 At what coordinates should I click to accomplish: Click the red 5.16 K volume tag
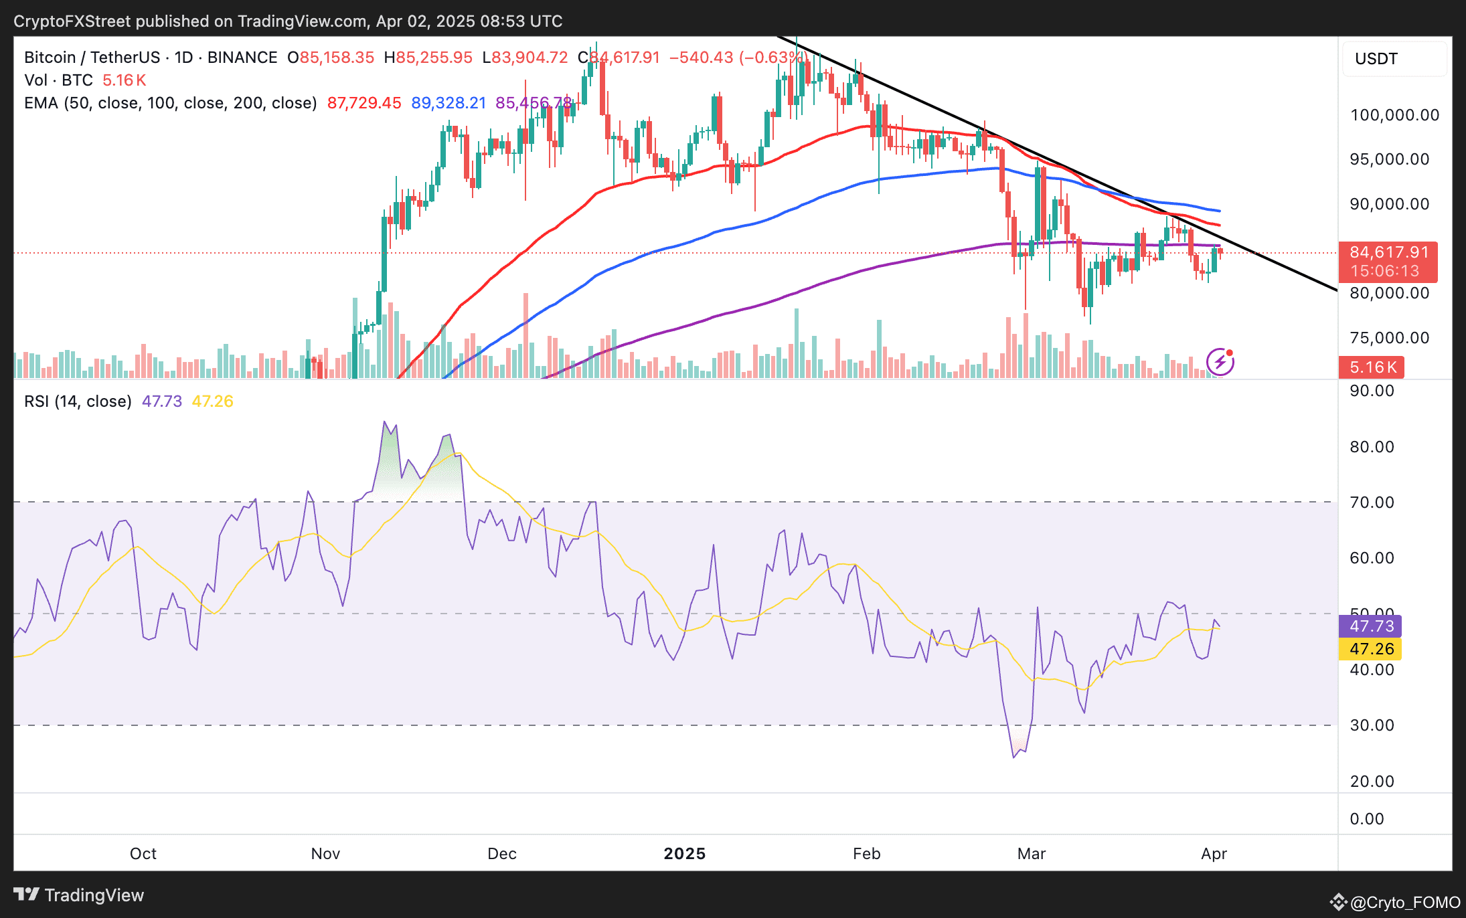pos(1372,367)
